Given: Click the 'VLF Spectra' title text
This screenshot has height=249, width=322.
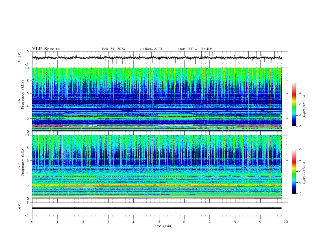Looking at the screenshot, I should (x=46, y=49).
